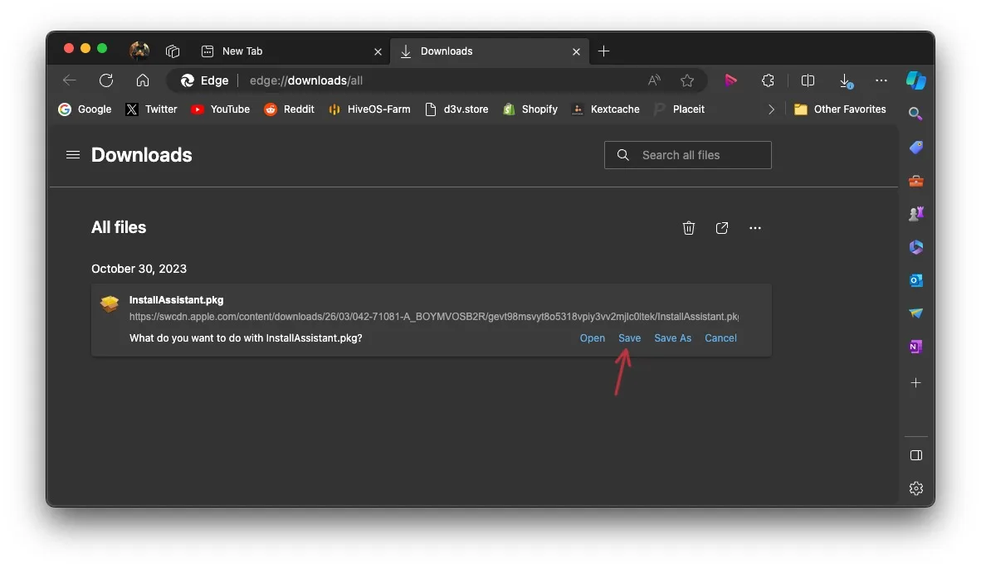Open sidebar Shopping tag icon
The image size is (981, 568).
click(916, 148)
